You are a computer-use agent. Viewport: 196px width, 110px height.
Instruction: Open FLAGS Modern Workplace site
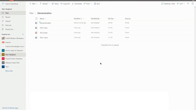click(13, 38)
